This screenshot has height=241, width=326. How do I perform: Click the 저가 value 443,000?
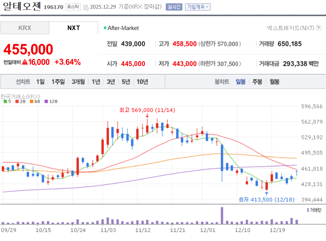pyautogui.click(x=184, y=63)
